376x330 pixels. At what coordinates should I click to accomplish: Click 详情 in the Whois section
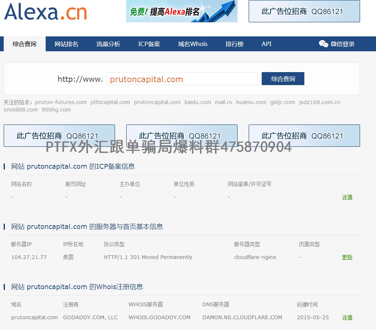click(x=347, y=317)
